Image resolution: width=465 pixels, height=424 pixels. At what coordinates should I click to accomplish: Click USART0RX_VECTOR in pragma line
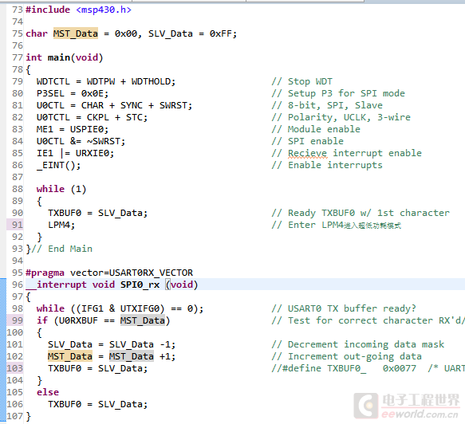[151, 273]
